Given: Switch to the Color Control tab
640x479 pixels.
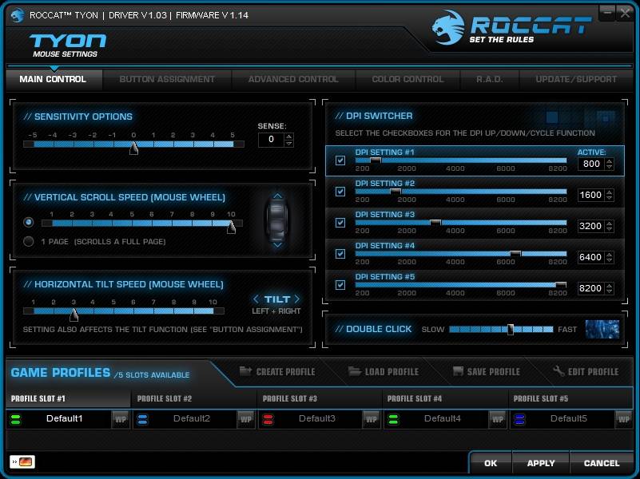Looking at the screenshot, I should (x=407, y=79).
